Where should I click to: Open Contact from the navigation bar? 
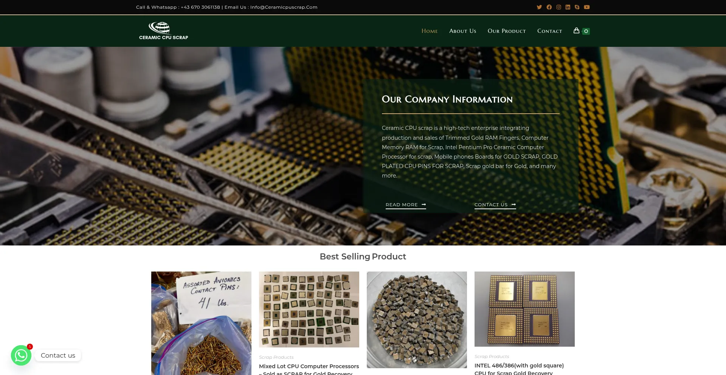pos(549,31)
